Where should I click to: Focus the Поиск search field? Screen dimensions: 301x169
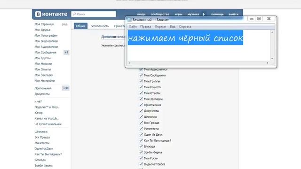[x=94, y=14]
